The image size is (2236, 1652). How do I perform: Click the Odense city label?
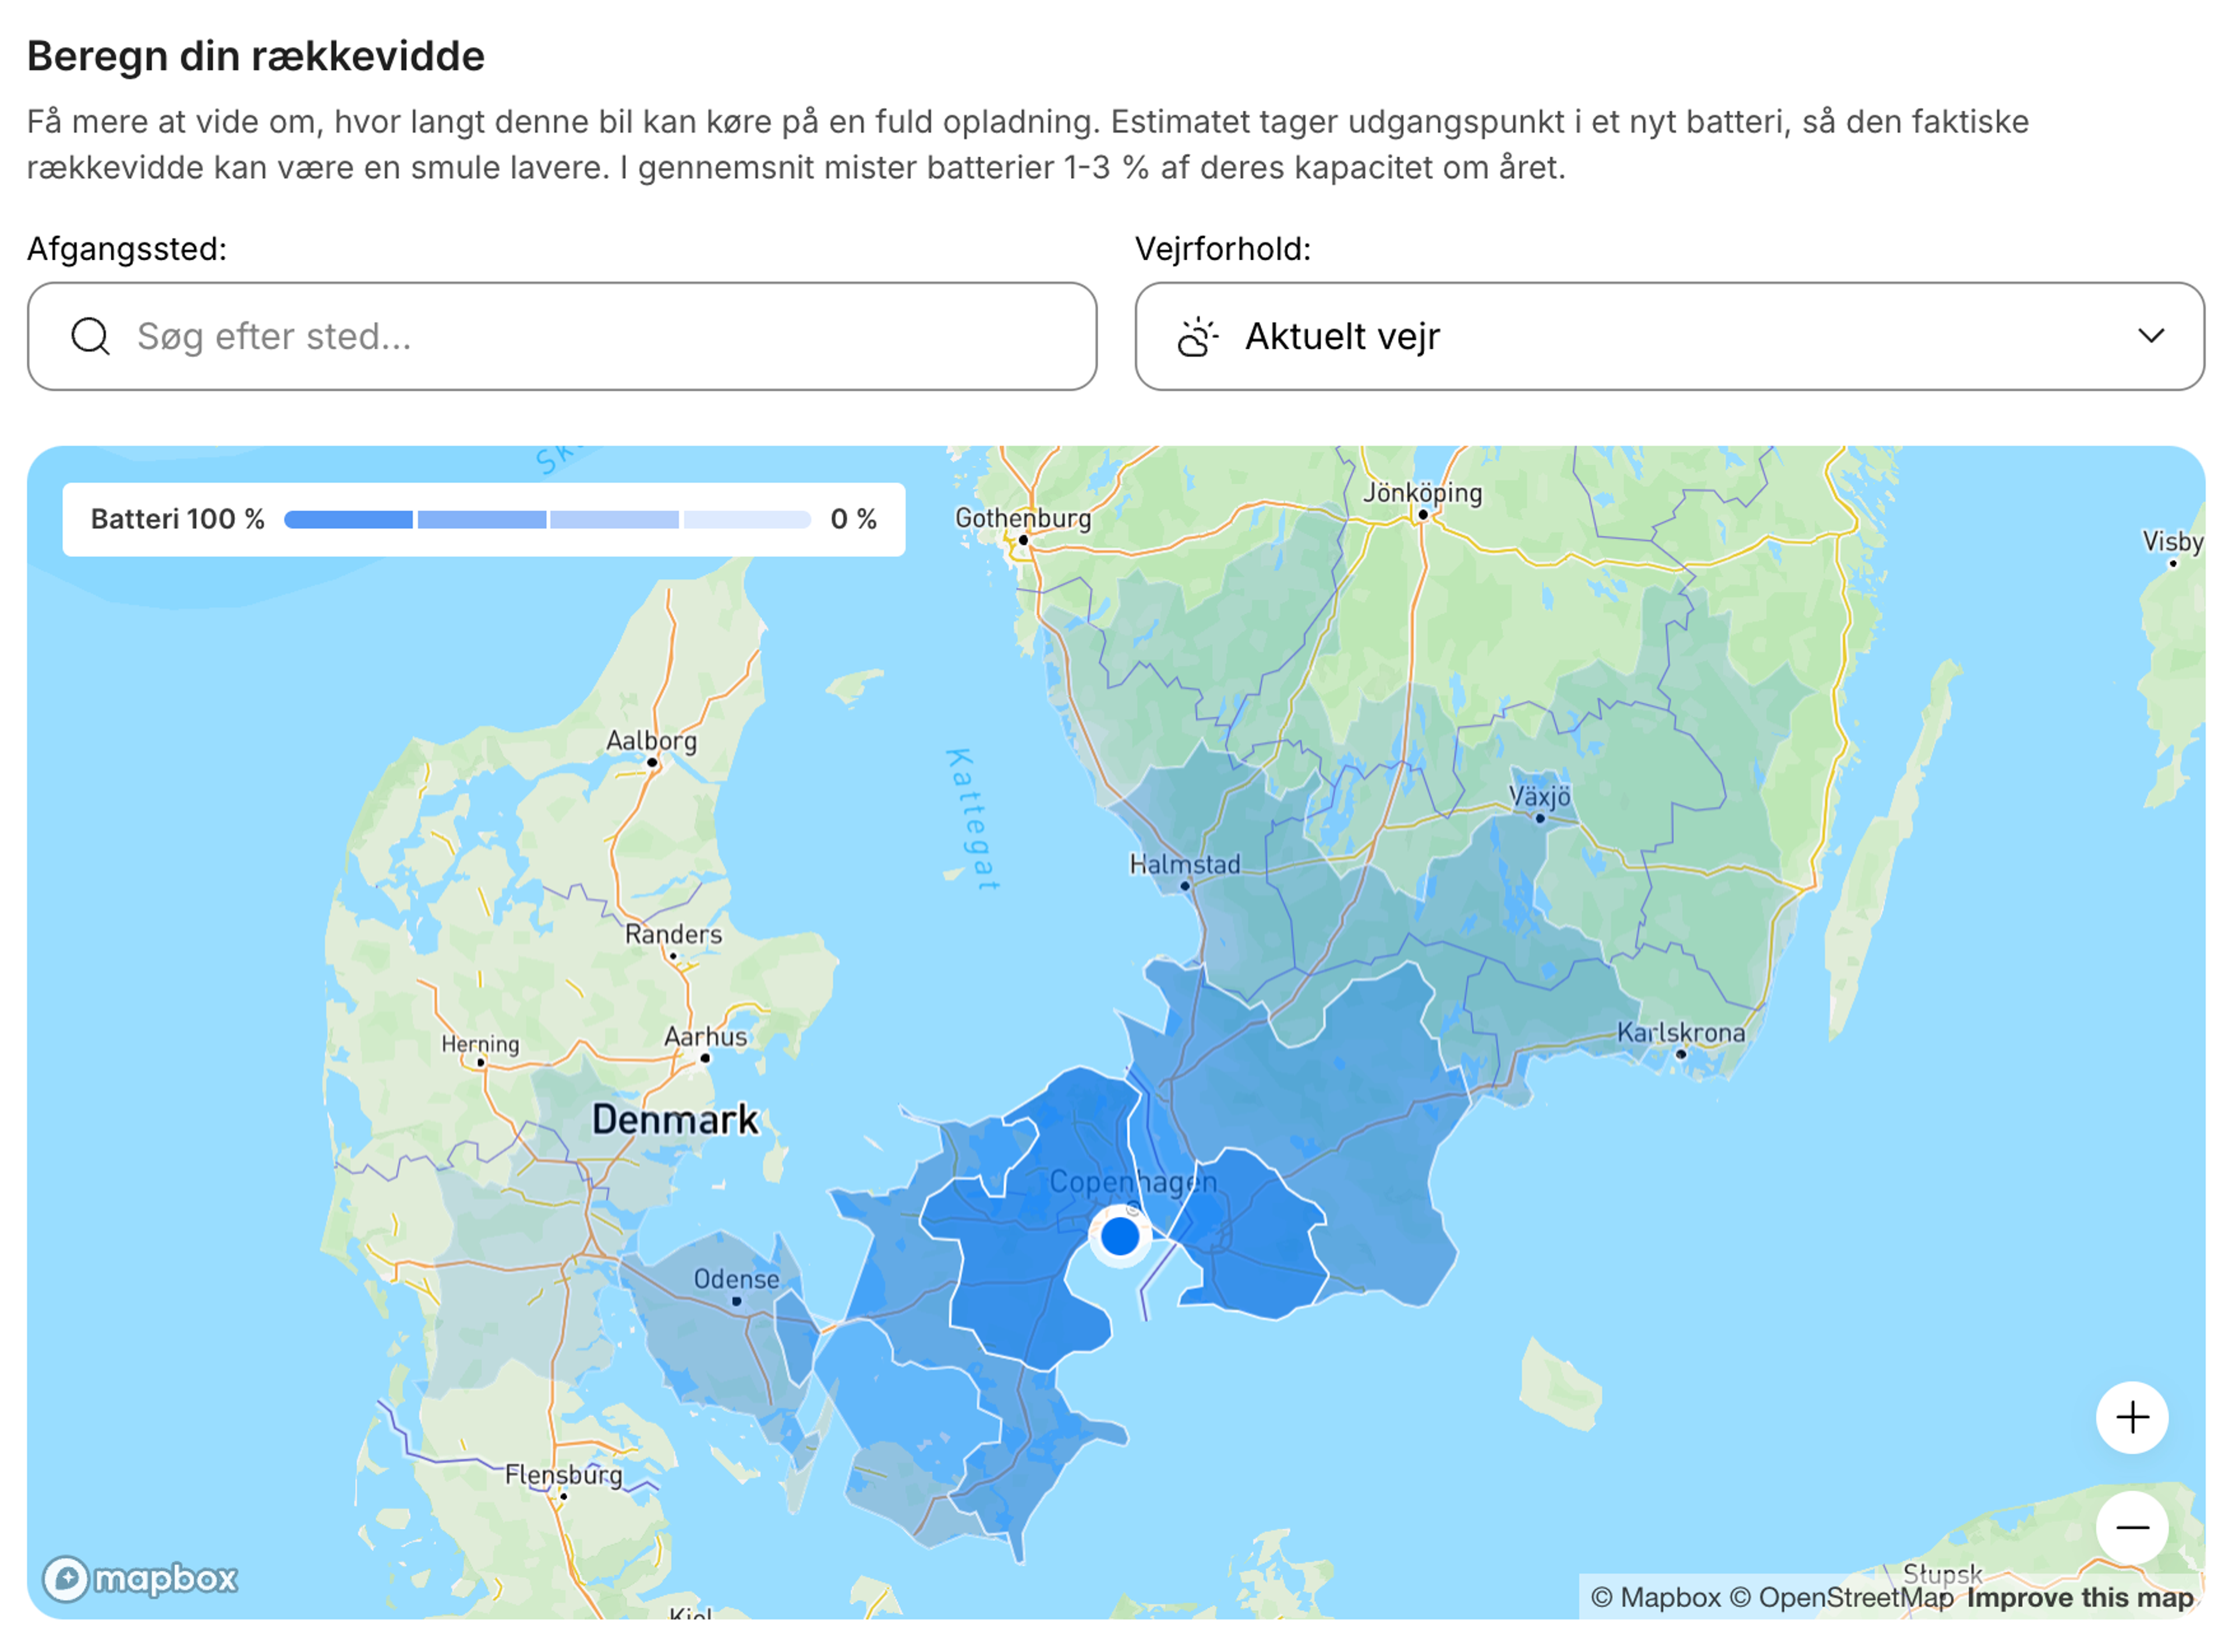click(737, 1280)
